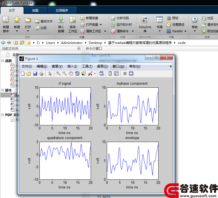Click New Variable (新建变量)
218x198 pixels.
89,18
